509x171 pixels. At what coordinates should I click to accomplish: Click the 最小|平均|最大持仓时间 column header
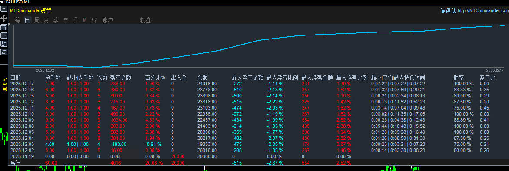[398, 77]
